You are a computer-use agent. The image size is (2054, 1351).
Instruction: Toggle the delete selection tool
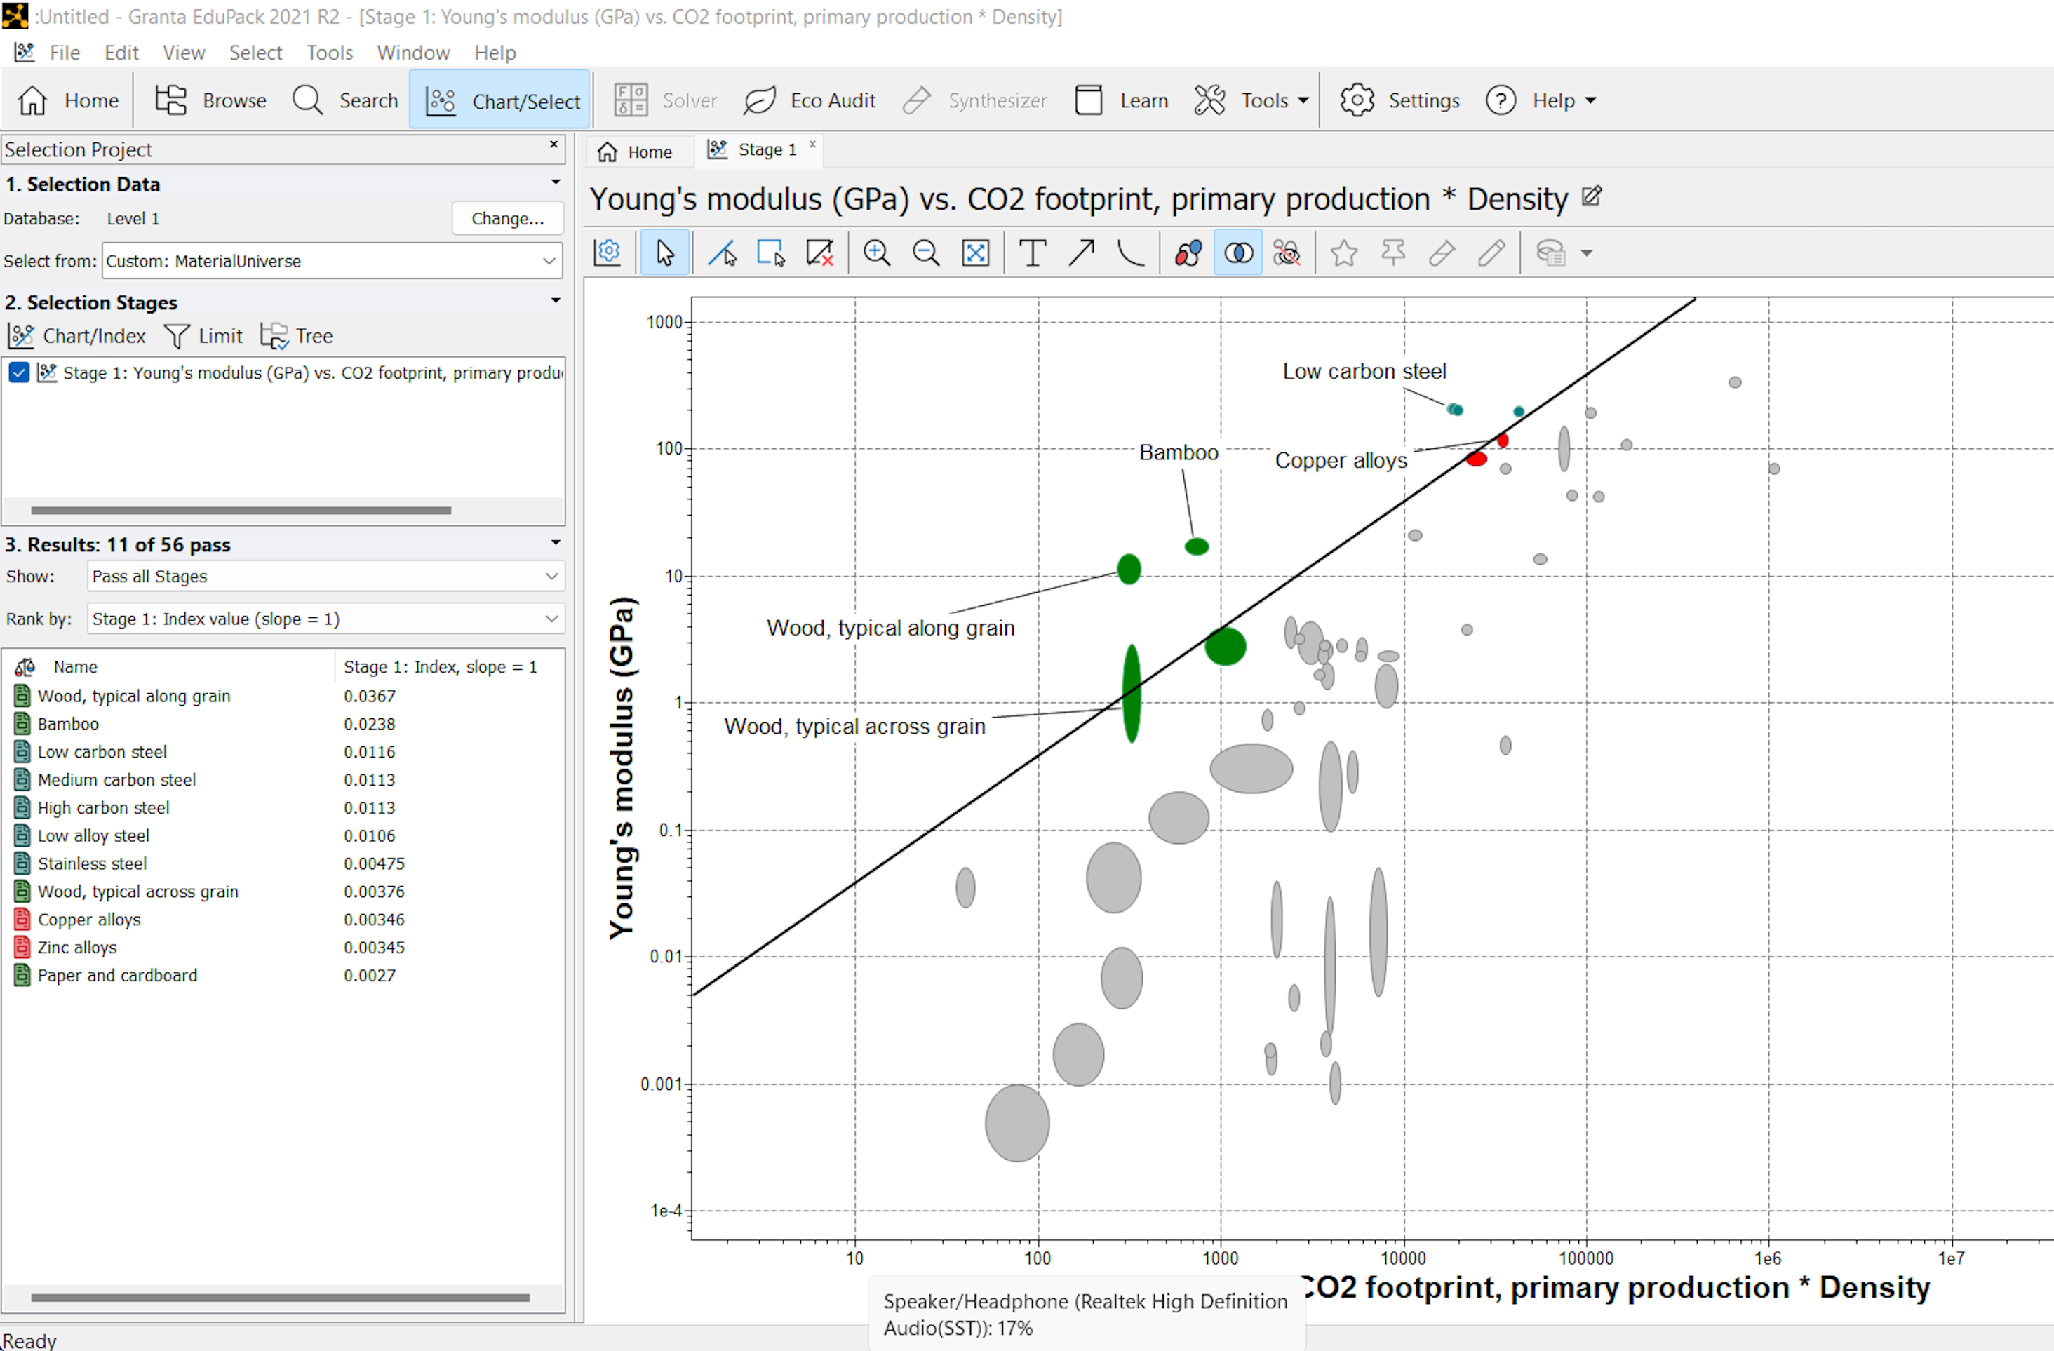pyautogui.click(x=819, y=253)
